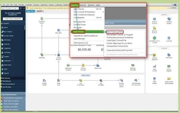The image size is (180, 113).
Task: Click into the Search Company or Help field
Action: pos(9,8)
